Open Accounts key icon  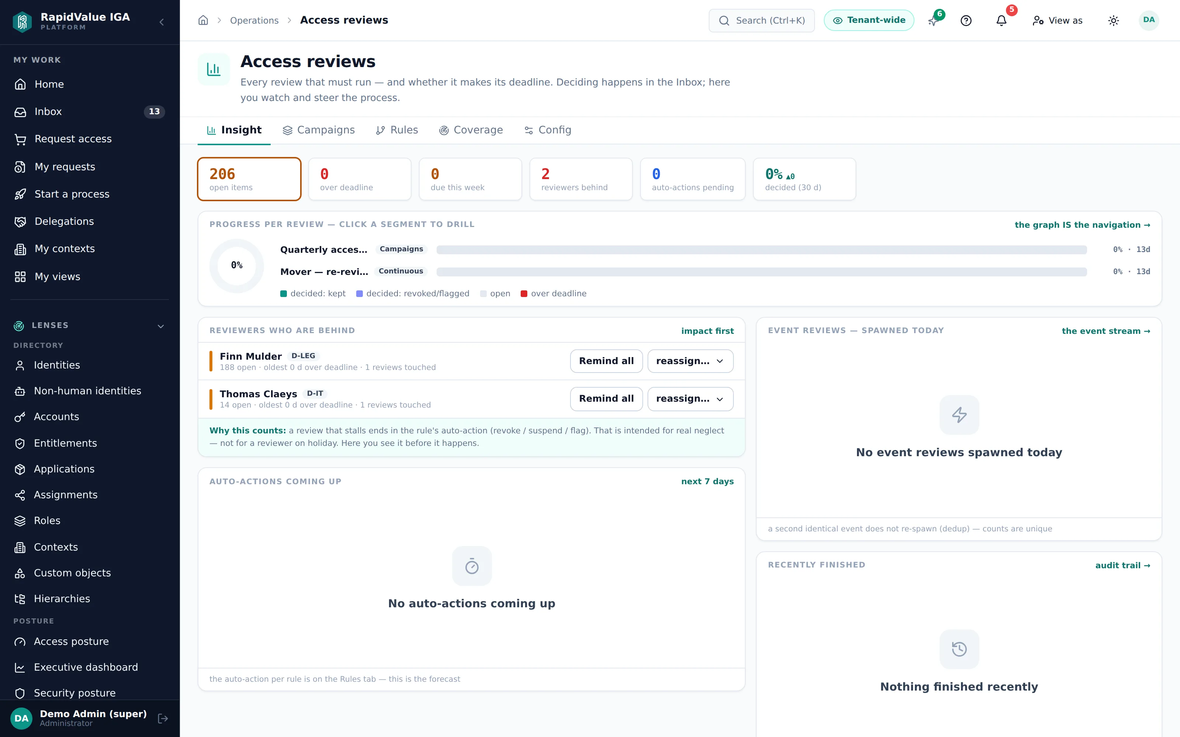(20, 417)
